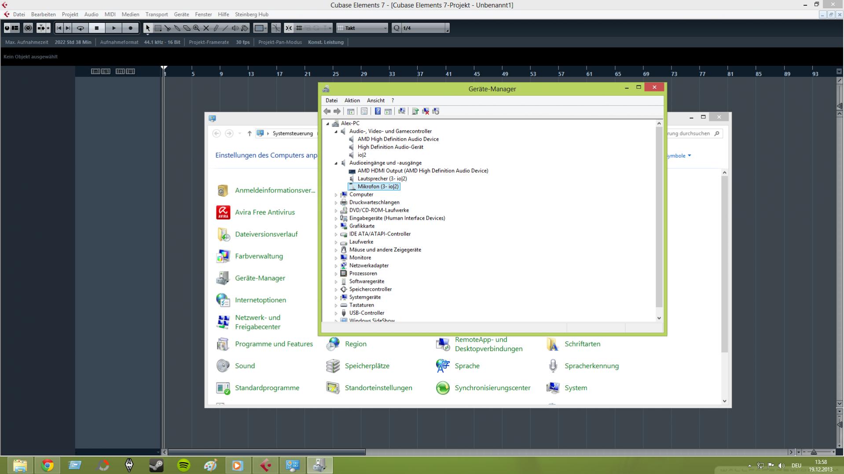Open the Ansicht menu in Geräte-Manager
Image resolution: width=844 pixels, height=474 pixels.
pyautogui.click(x=375, y=101)
